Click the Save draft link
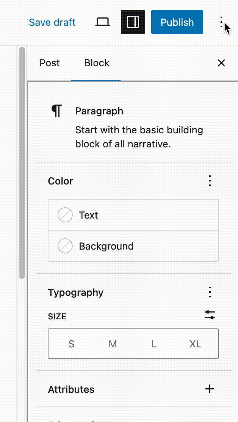This screenshot has width=238, height=422. pos(52,22)
